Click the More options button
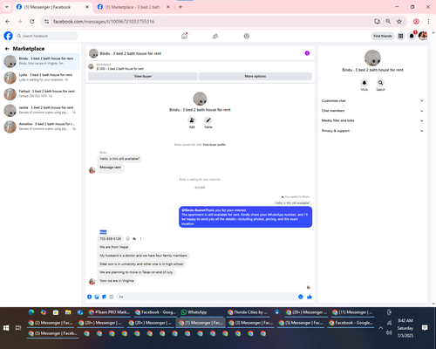Viewport: 436px width, 349px height. [x=255, y=76]
